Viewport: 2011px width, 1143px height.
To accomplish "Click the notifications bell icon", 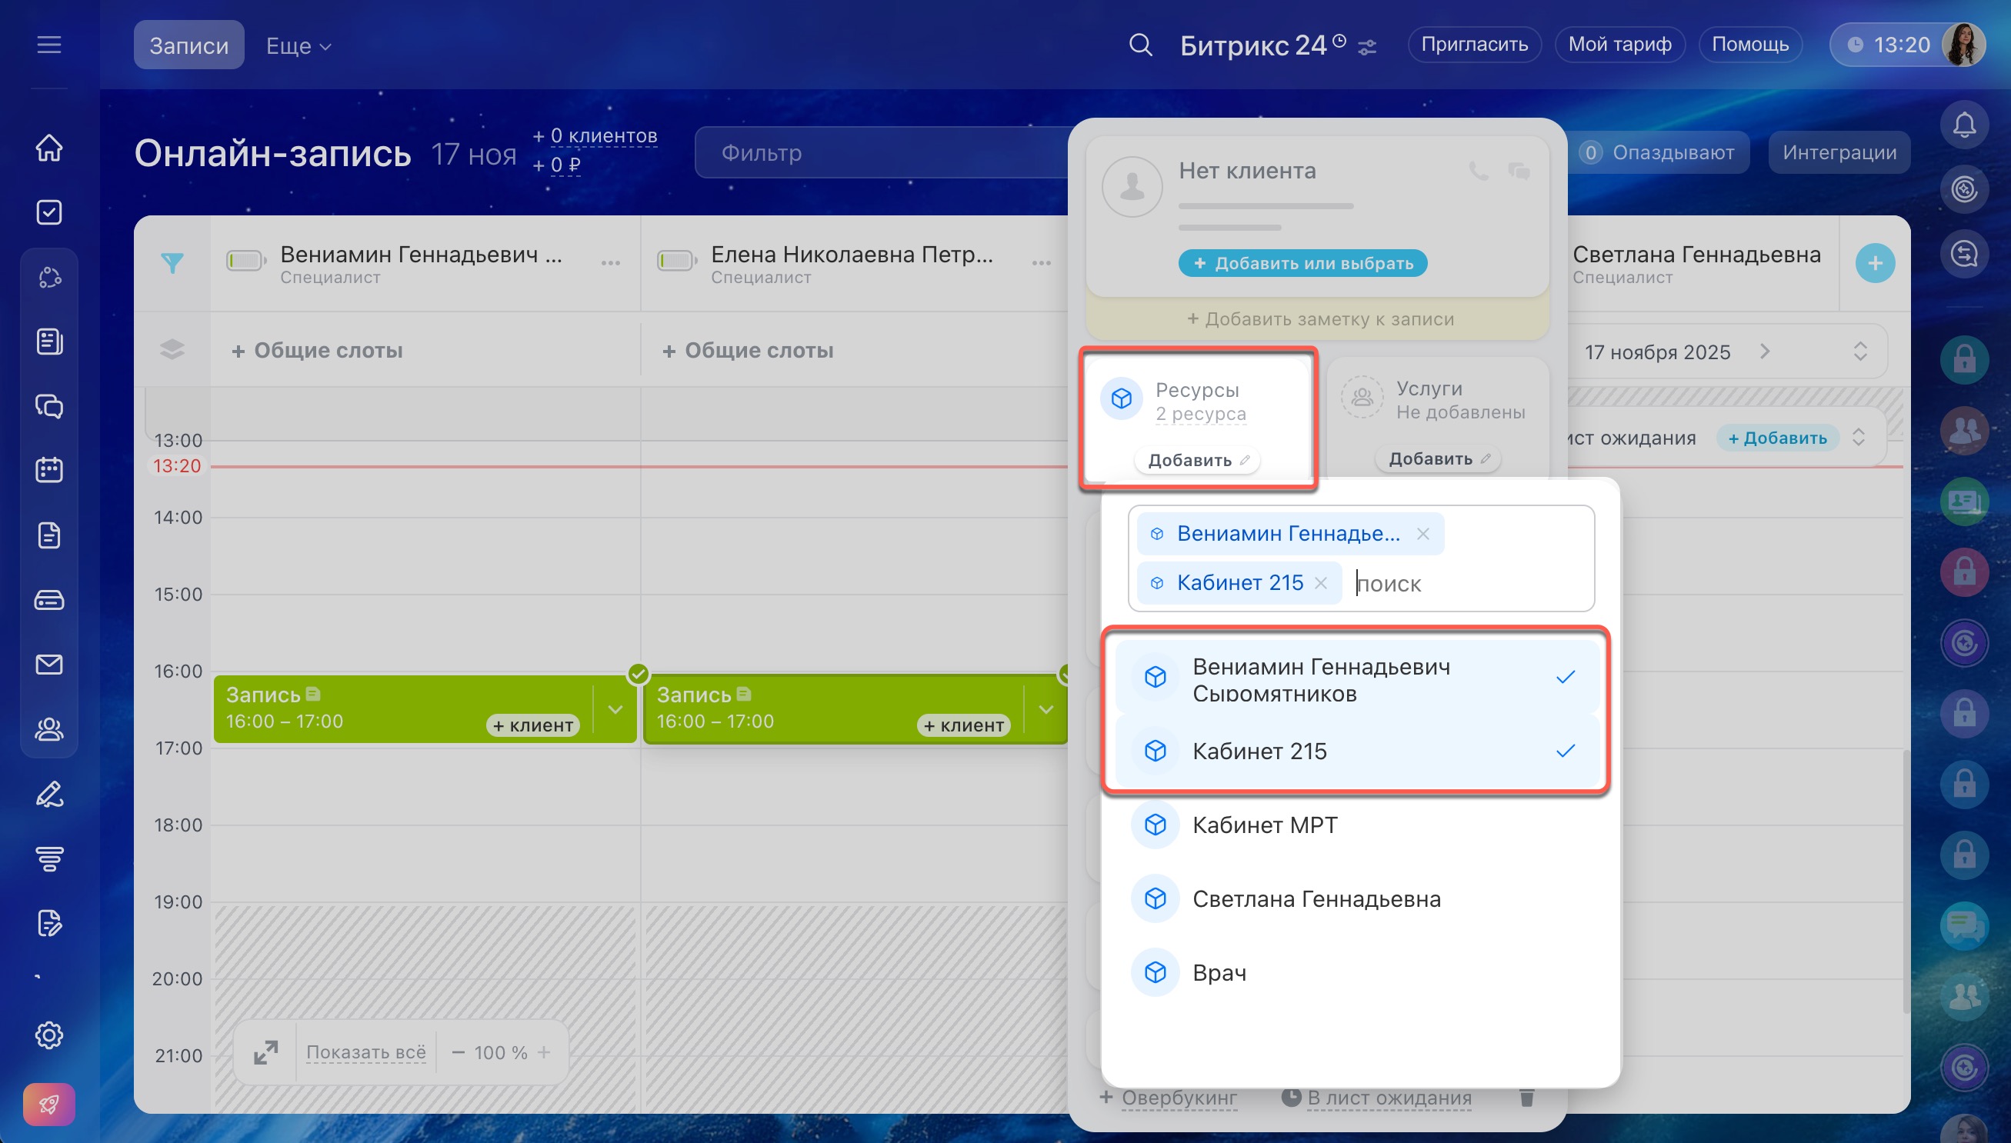I will (1964, 125).
